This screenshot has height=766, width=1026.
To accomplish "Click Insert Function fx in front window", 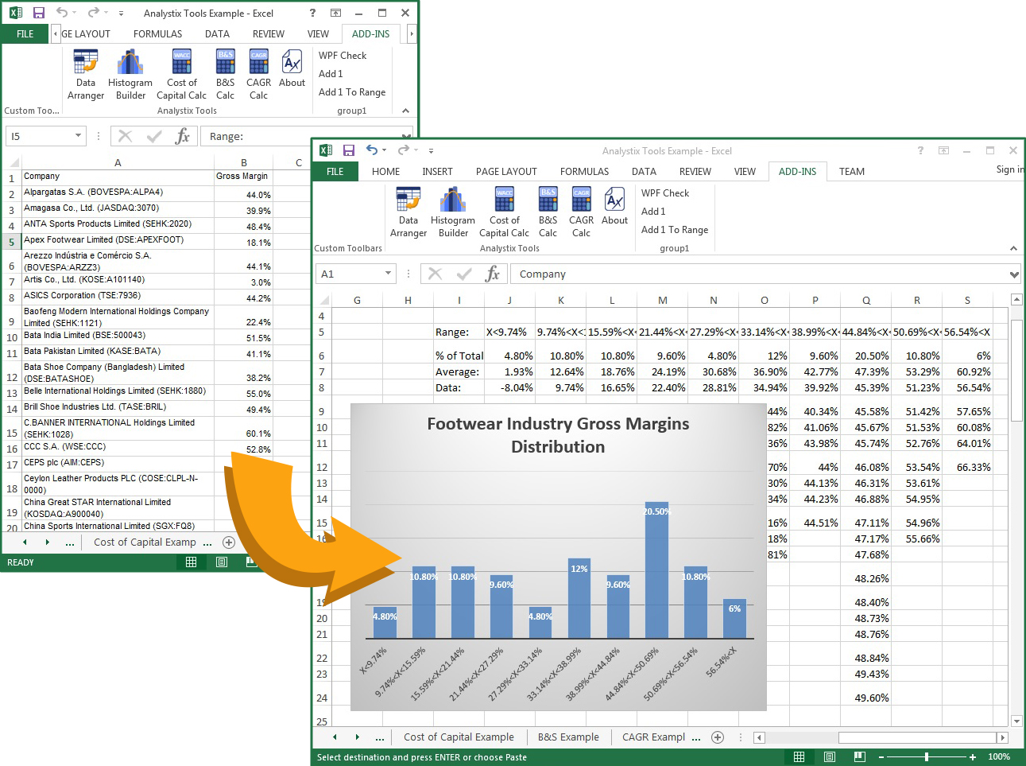I will click(x=493, y=274).
